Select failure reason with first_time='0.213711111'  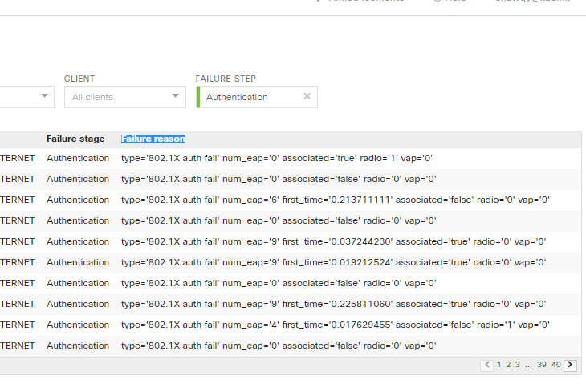coord(336,200)
